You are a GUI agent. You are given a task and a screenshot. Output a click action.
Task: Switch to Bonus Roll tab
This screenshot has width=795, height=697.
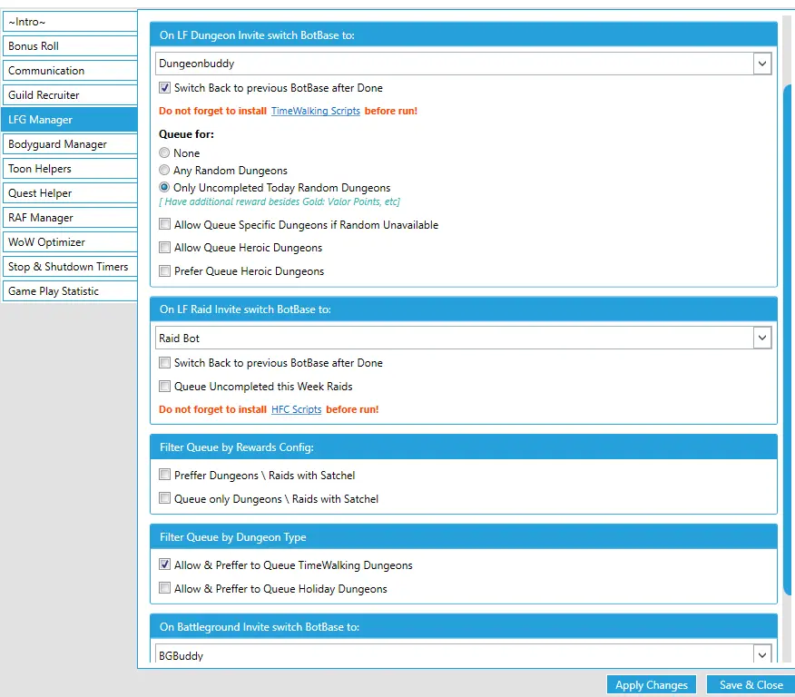tap(70, 46)
